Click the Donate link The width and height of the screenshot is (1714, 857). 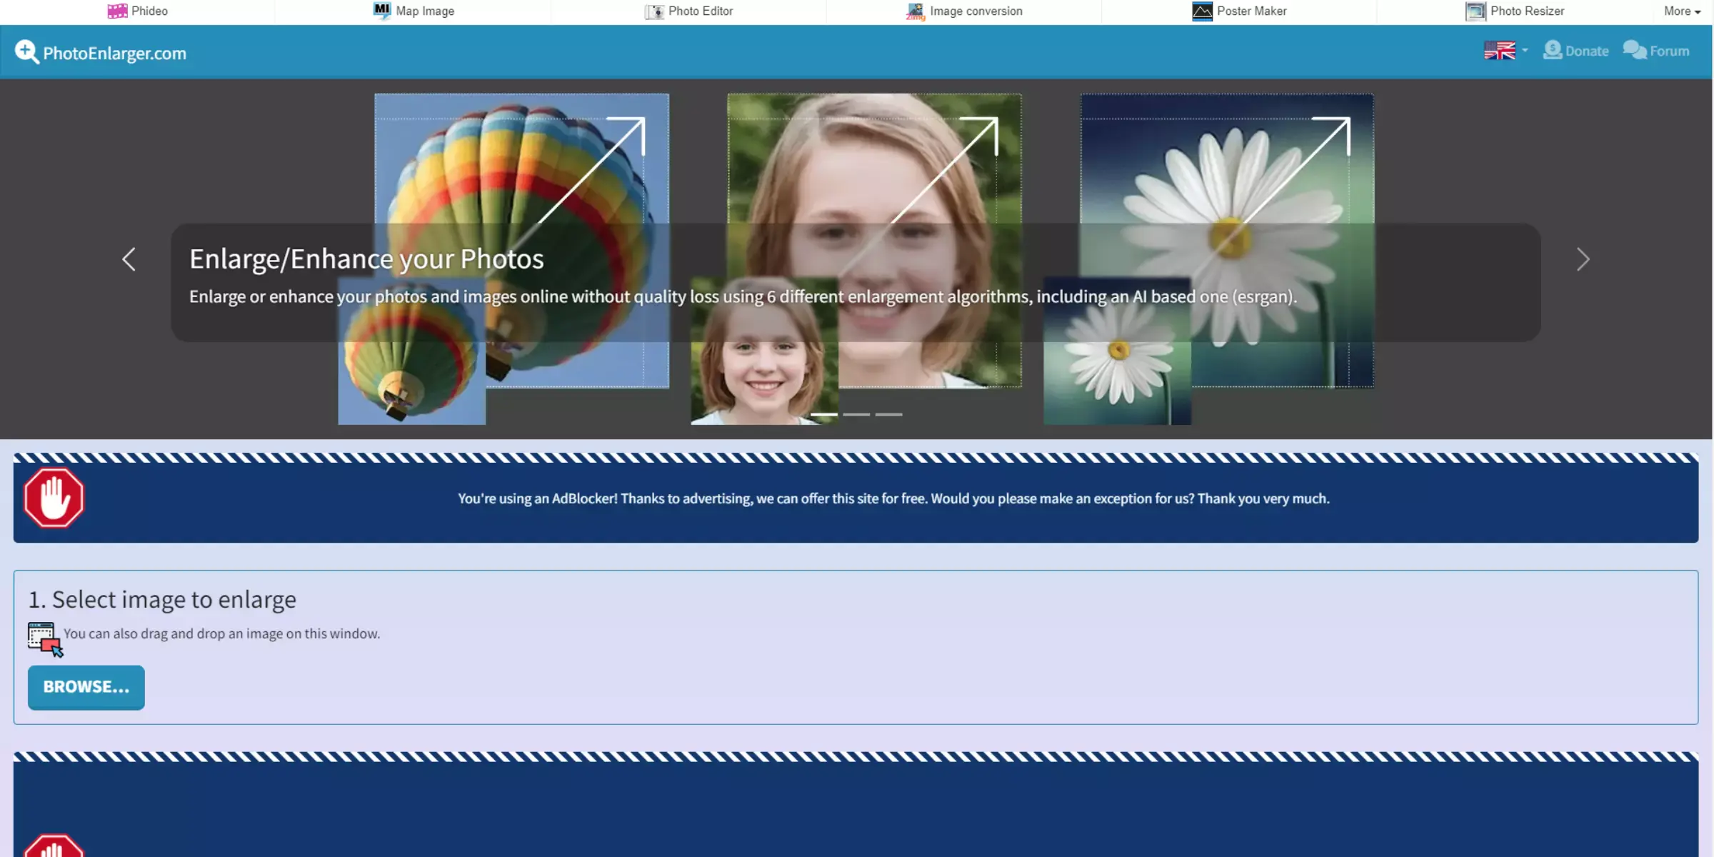coord(1575,51)
